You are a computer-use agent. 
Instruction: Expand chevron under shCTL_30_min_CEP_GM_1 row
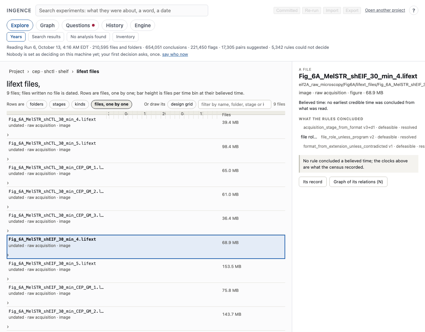point(8,183)
